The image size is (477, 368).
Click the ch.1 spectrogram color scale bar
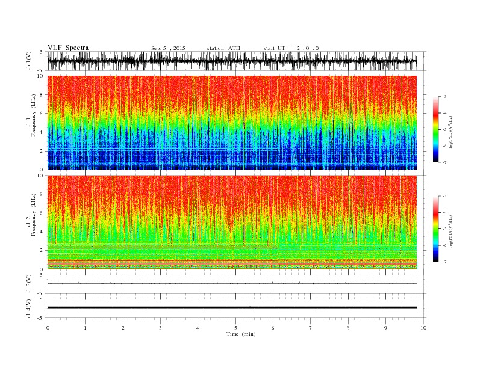tap(436, 129)
